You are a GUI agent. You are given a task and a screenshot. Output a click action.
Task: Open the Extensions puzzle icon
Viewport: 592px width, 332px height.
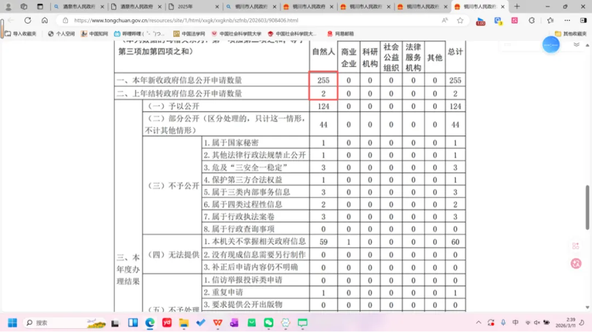(532, 20)
